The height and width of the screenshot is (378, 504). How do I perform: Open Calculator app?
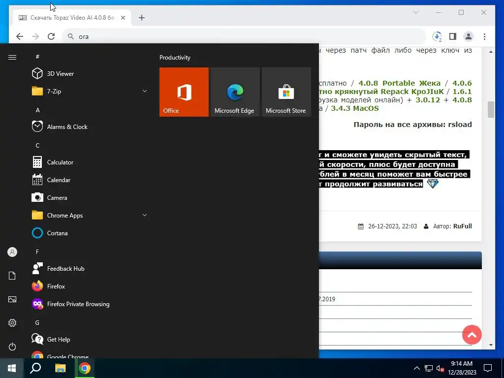(x=90, y=162)
